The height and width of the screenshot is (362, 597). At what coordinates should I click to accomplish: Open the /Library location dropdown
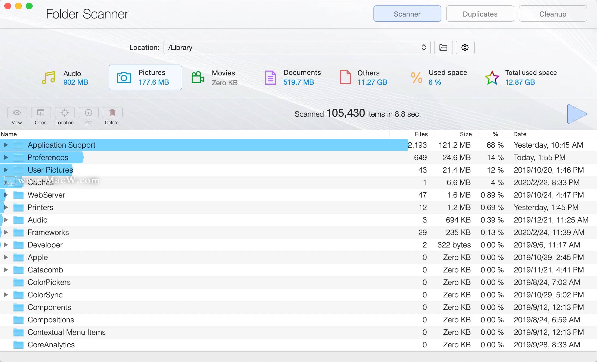tap(297, 47)
